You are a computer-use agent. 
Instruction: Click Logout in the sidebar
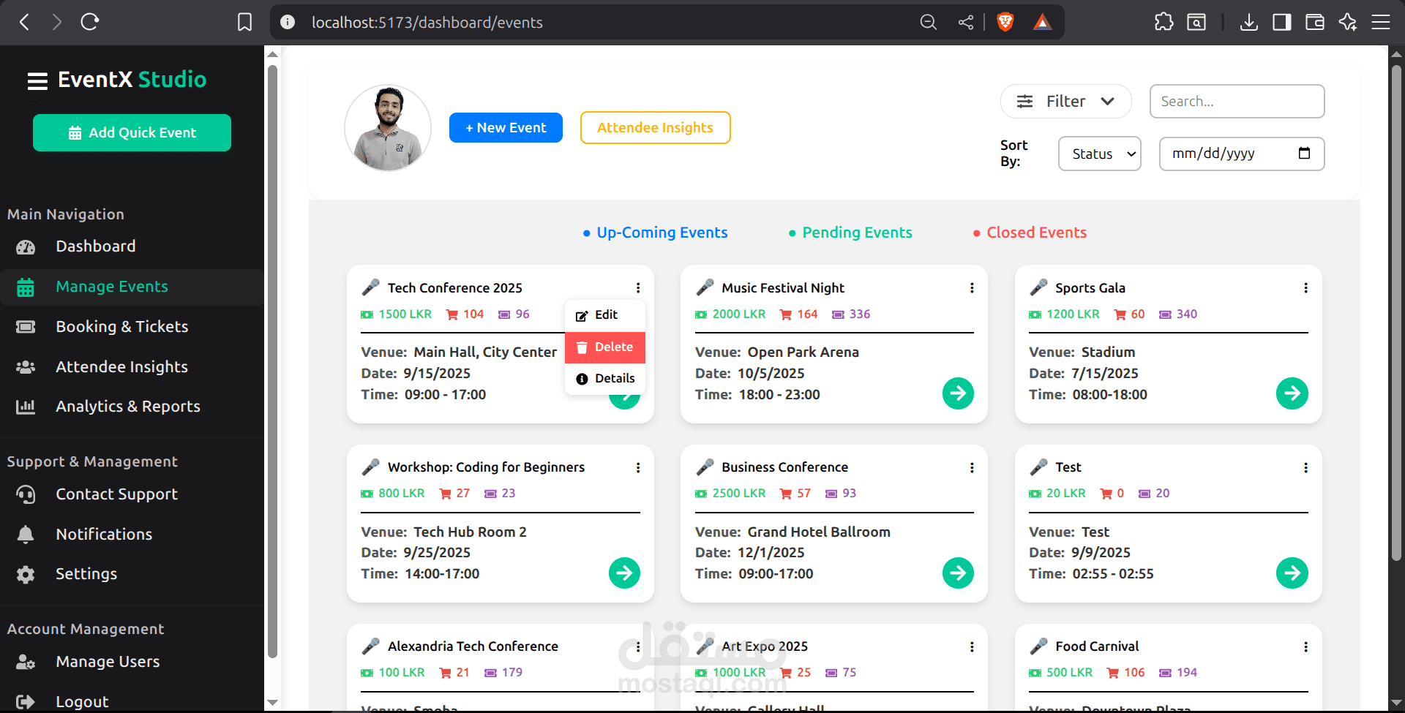point(132,702)
